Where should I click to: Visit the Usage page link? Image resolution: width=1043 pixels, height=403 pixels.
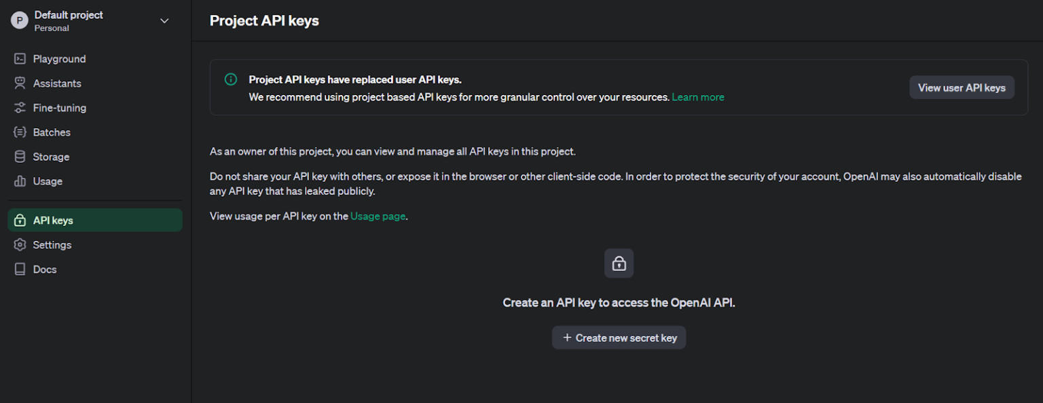pos(378,216)
